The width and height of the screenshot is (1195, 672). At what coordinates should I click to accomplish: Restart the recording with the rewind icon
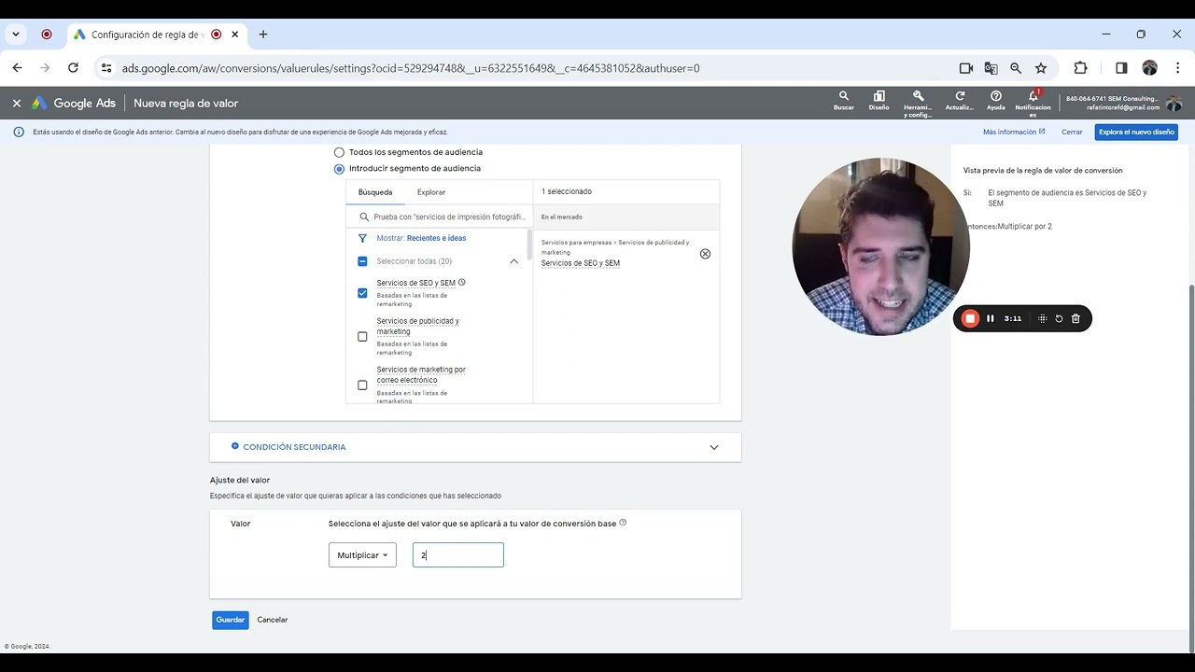click(1059, 318)
